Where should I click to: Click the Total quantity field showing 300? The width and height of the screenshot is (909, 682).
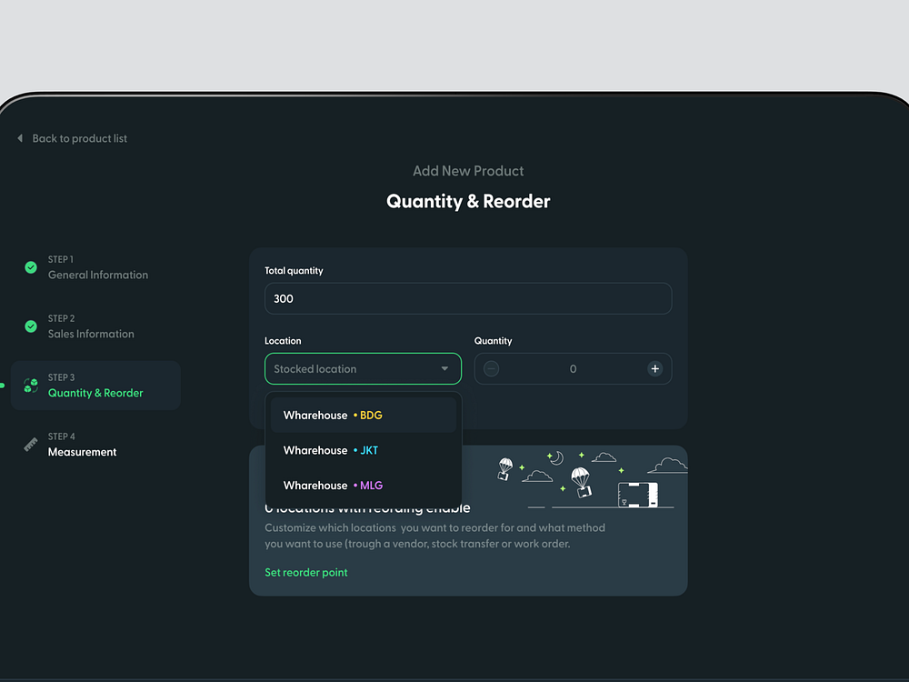click(468, 298)
